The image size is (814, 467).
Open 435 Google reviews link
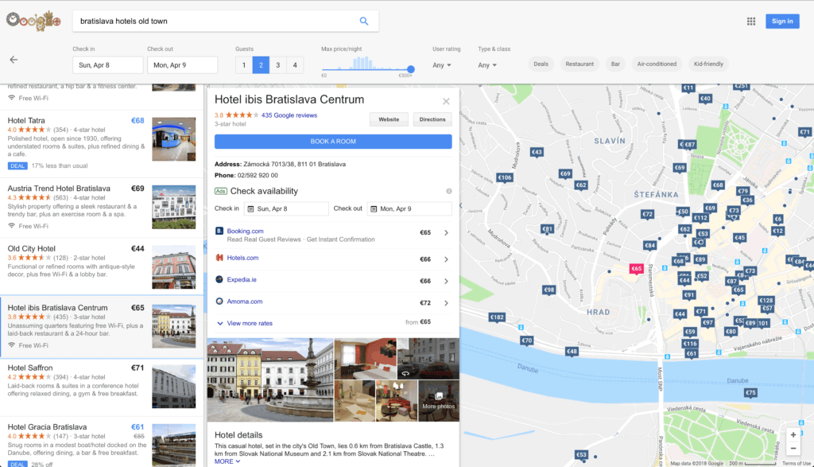click(x=289, y=115)
